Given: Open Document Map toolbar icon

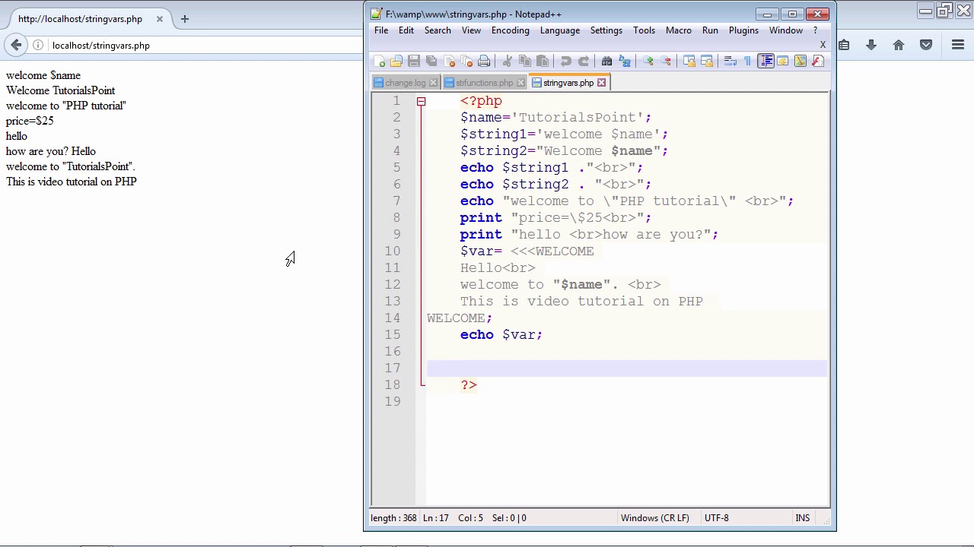Looking at the screenshot, I should coord(801,62).
